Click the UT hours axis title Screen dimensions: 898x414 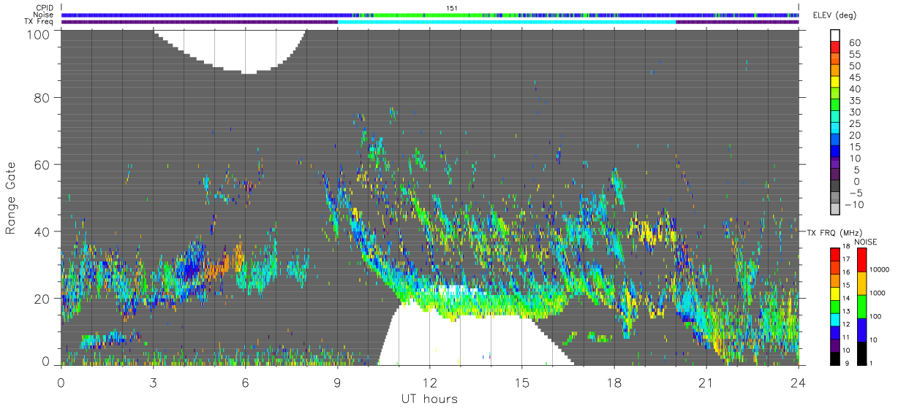tap(429, 399)
